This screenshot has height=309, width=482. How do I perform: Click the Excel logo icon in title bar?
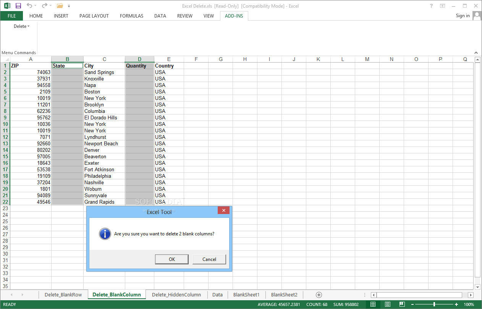pos(7,6)
